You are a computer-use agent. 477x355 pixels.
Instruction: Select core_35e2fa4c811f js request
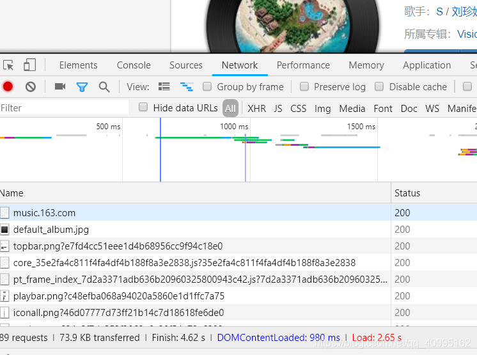pos(238,262)
